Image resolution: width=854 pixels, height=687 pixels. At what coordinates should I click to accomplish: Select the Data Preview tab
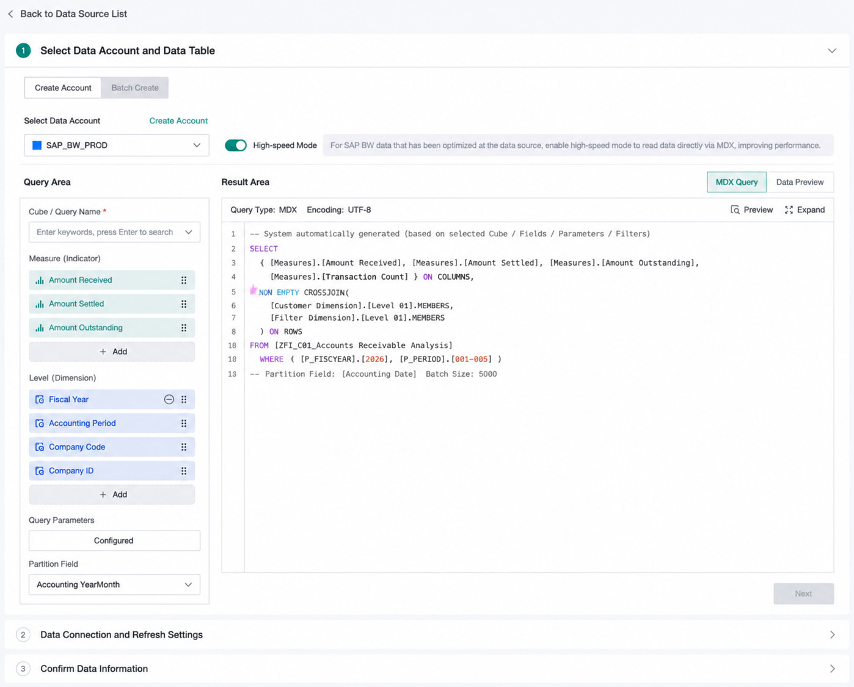pos(800,182)
